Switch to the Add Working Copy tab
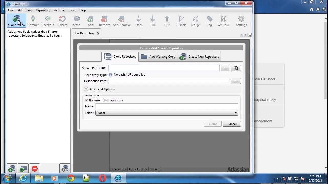328x184 pixels. tap(158, 57)
